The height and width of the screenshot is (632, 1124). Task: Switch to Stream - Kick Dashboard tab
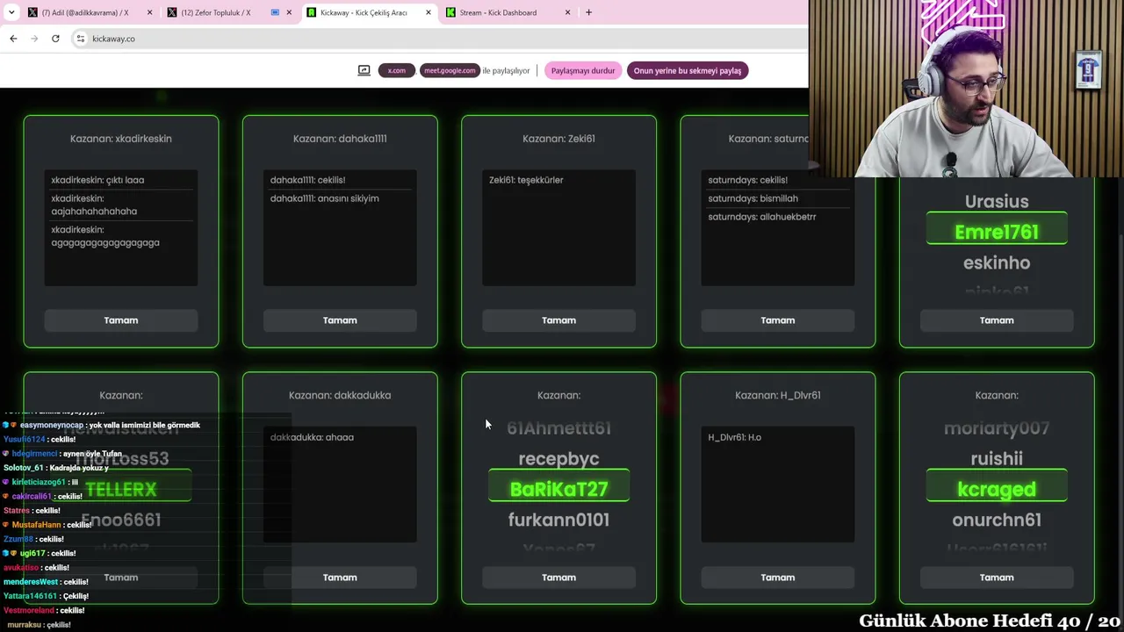click(x=501, y=12)
